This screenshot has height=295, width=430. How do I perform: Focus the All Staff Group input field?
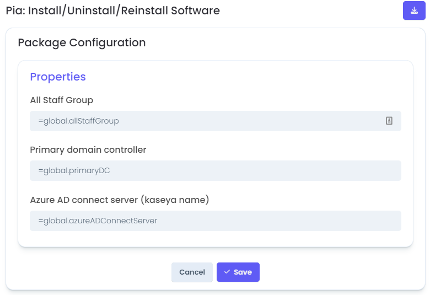click(x=215, y=121)
